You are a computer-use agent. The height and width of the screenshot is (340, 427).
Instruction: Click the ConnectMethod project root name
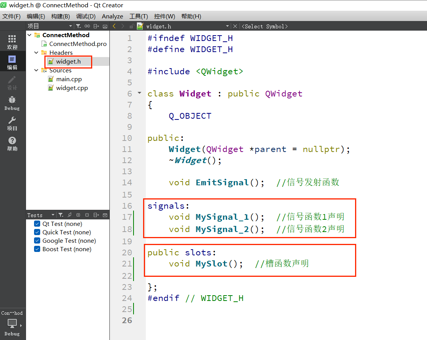(x=66, y=35)
